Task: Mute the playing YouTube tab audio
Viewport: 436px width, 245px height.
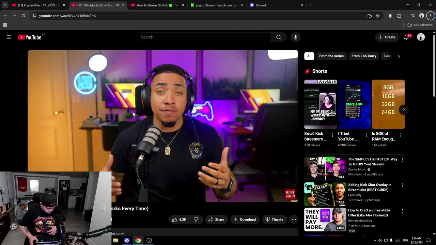Action: 117,5
